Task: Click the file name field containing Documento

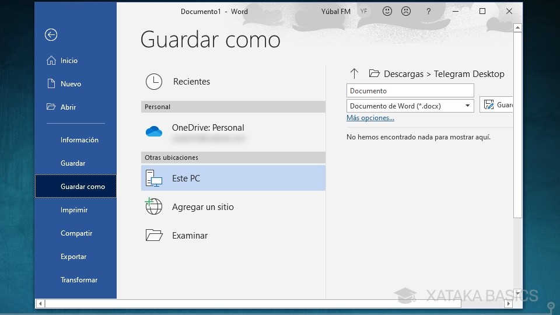Action: 410,91
